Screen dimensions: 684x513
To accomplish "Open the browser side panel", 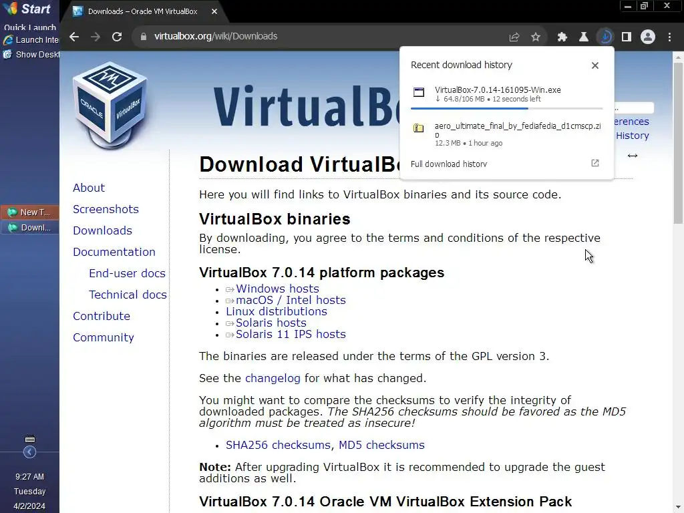I will tap(627, 37).
